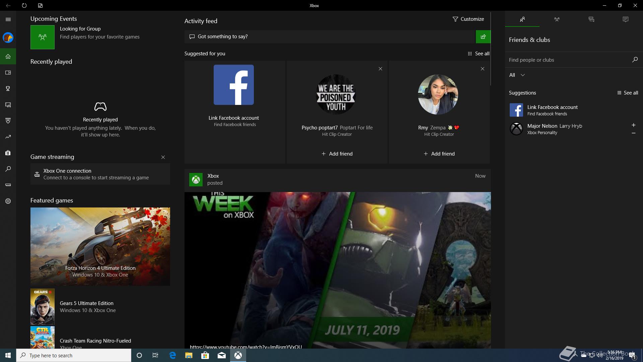643x362 pixels.
Task: Open Cortana circle on taskbar
Action: [139, 355]
